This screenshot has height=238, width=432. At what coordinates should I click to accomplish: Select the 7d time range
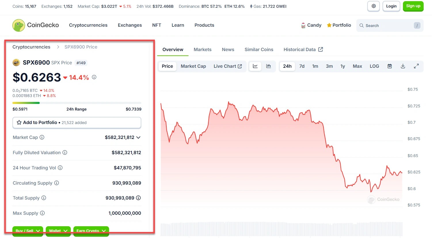tap(302, 66)
